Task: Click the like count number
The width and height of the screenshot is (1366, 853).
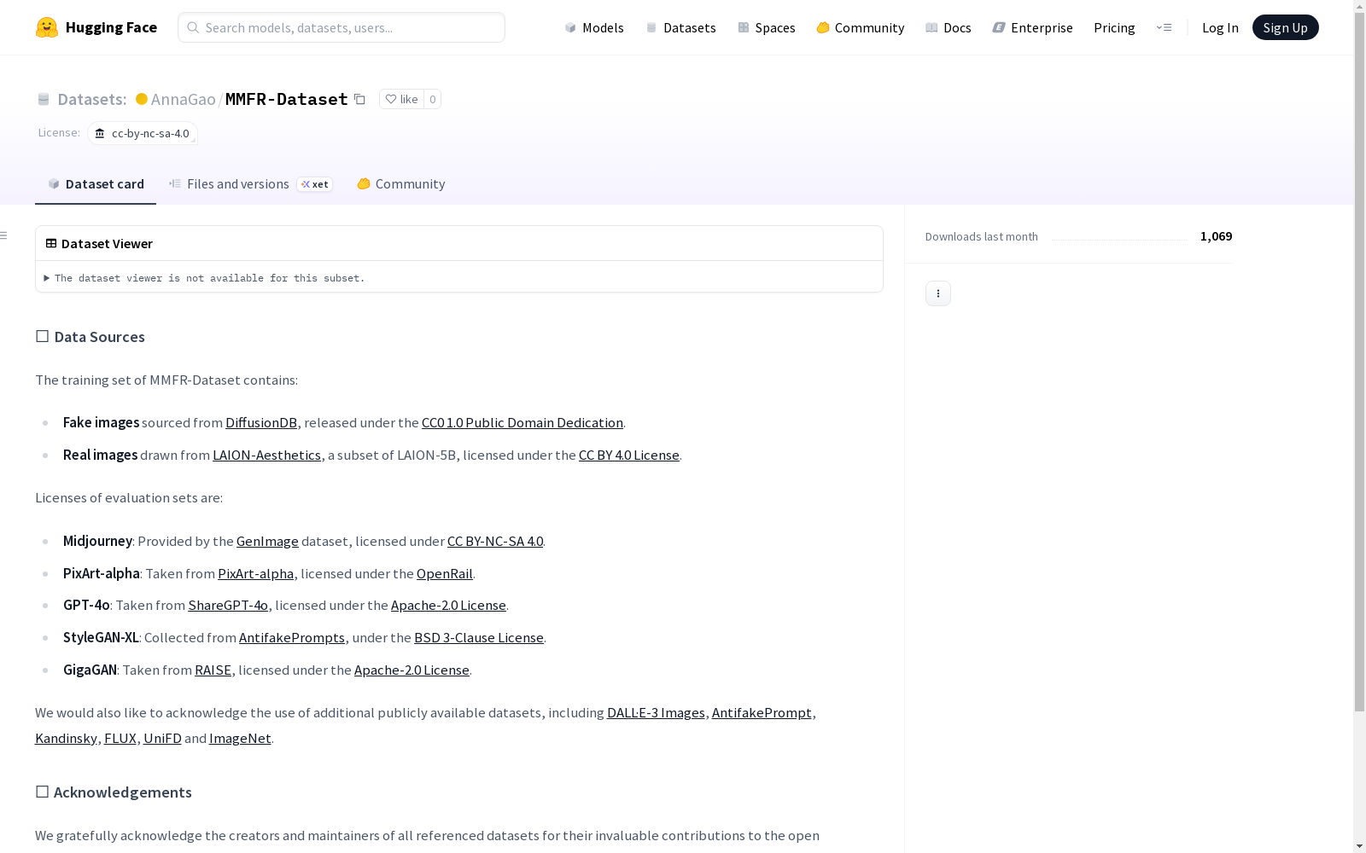Action: pyautogui.click(x=433, y=100)
